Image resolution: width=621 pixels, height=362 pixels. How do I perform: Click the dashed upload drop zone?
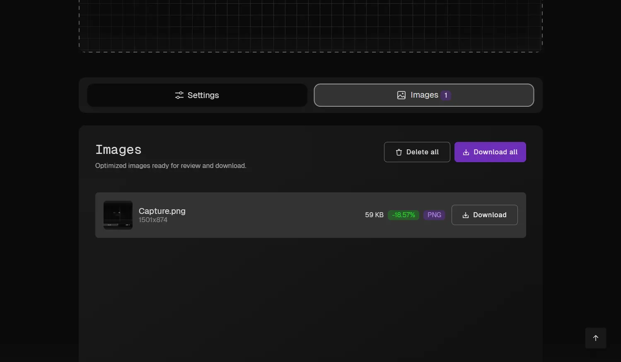click(310, 25)
